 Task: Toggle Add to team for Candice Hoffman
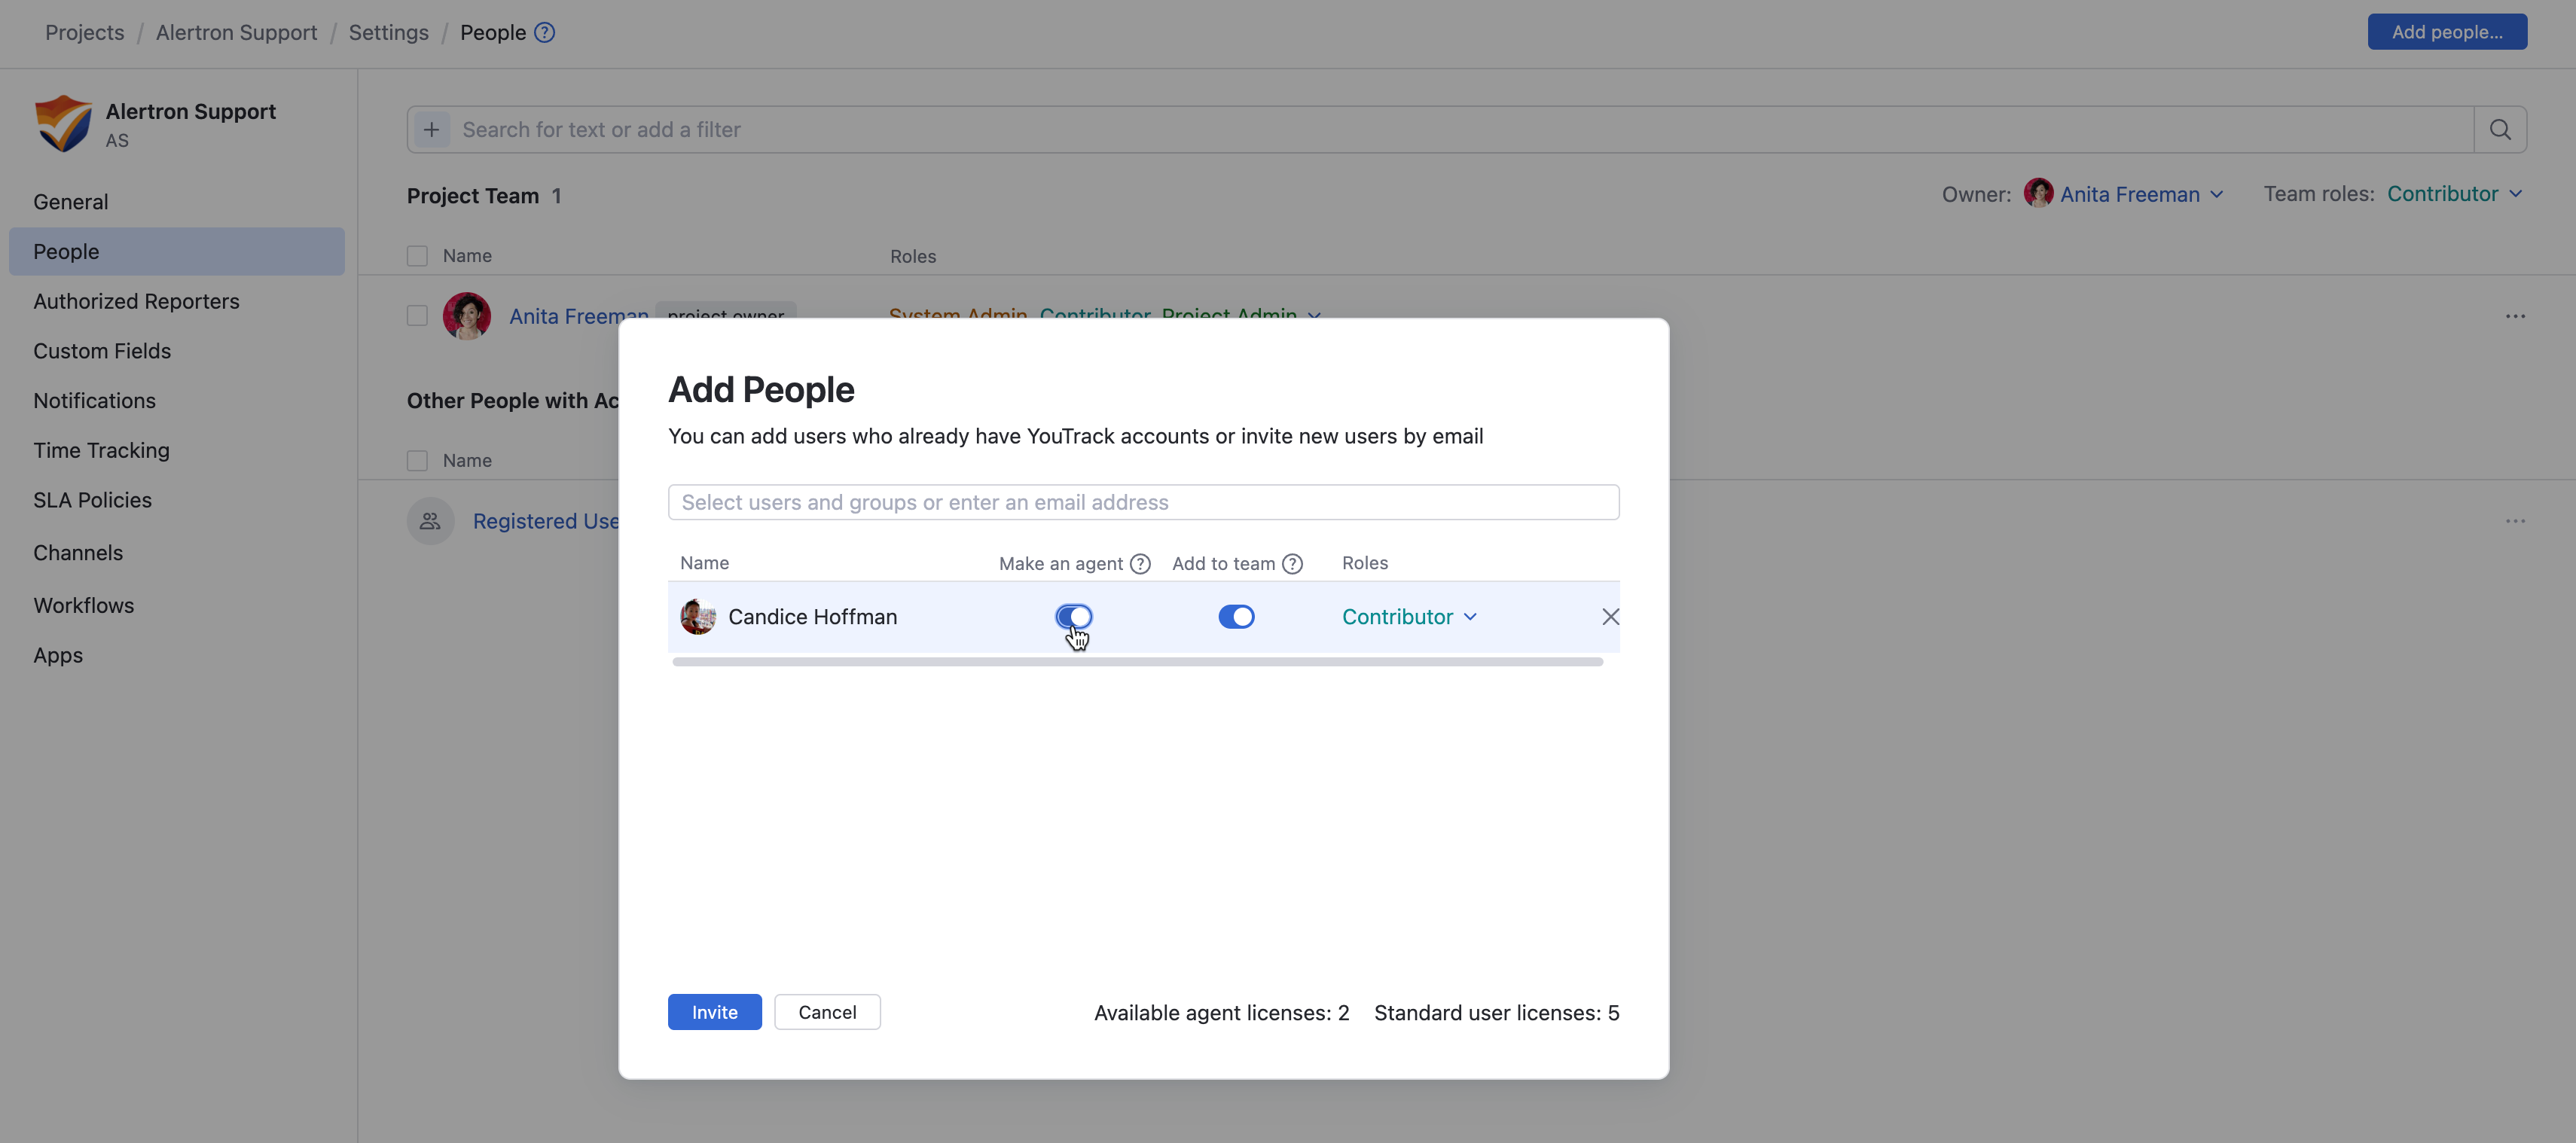[1236, 617]
